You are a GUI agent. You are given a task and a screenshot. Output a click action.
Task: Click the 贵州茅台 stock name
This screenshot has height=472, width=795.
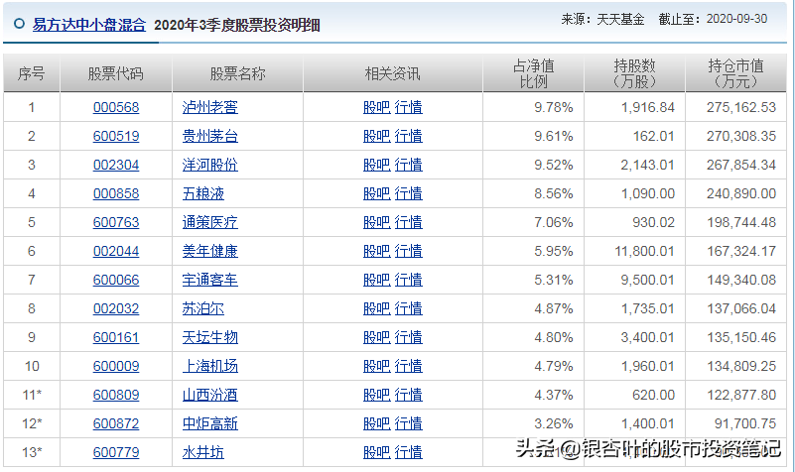click(209, 136)
